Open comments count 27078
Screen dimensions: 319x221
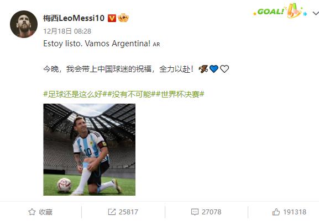tap(211, 212)
